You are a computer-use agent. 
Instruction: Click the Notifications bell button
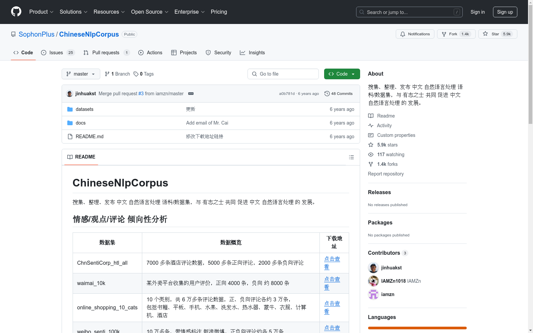point(415,34)
